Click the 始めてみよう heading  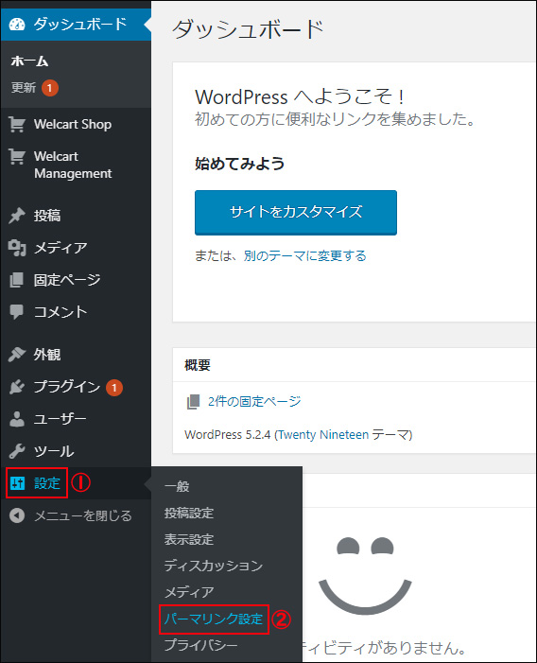pos(239,164)
